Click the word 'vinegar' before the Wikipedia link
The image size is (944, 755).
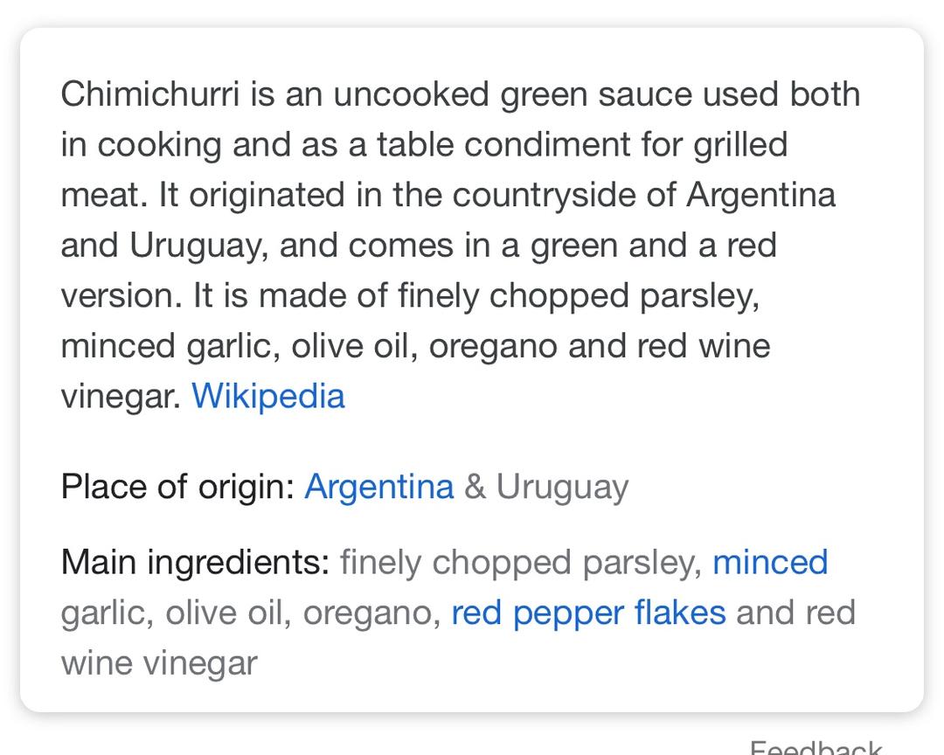119,396
